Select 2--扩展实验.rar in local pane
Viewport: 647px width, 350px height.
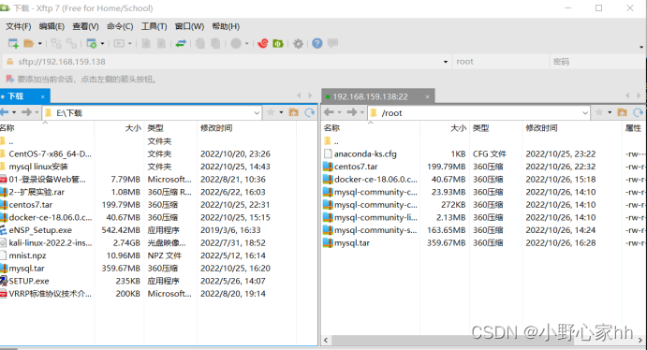(37, 192)
